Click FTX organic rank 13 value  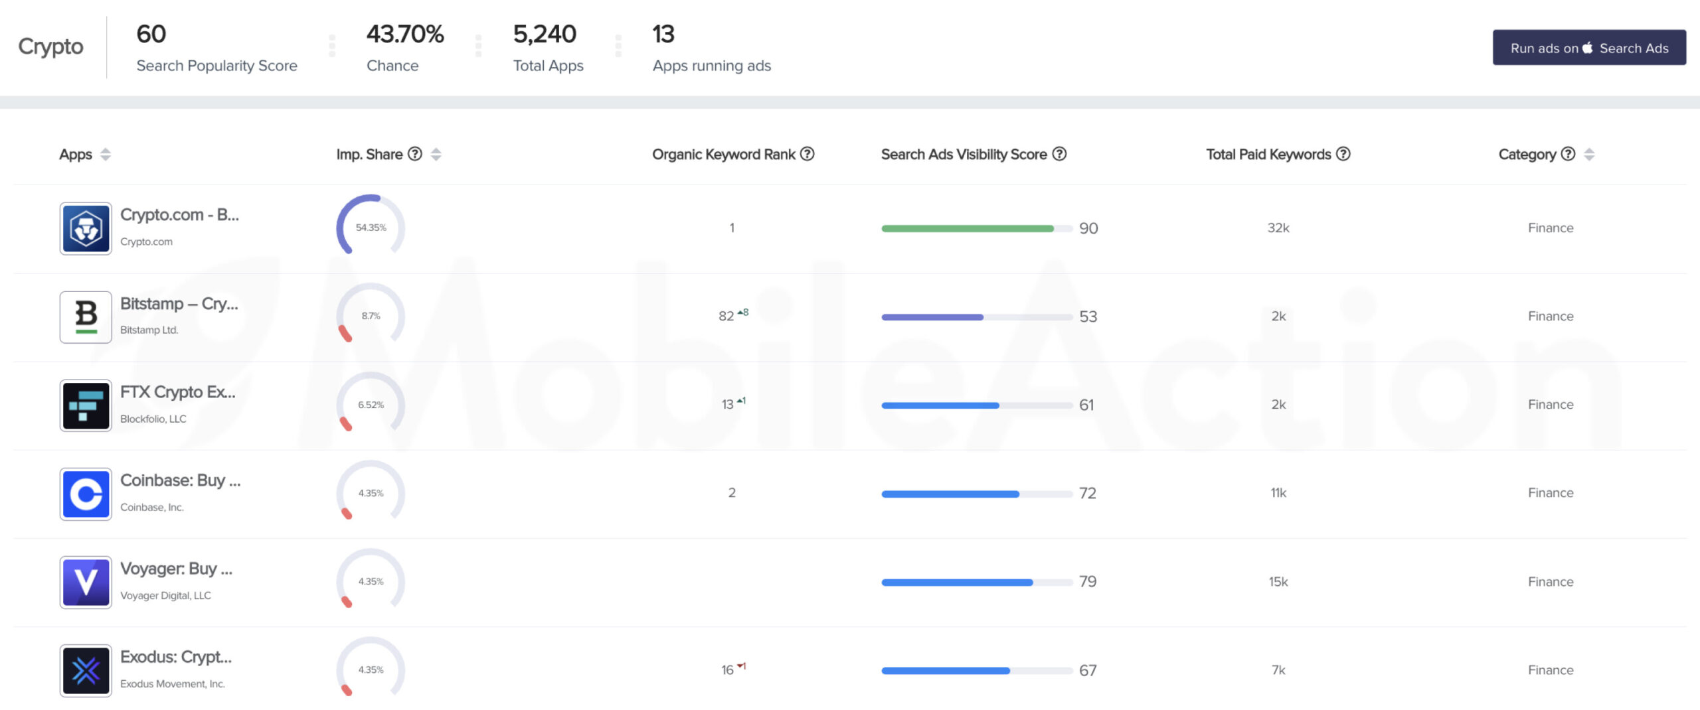click(x=728, y=404)
